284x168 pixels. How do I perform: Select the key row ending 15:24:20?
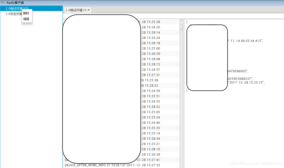(121, 27)
